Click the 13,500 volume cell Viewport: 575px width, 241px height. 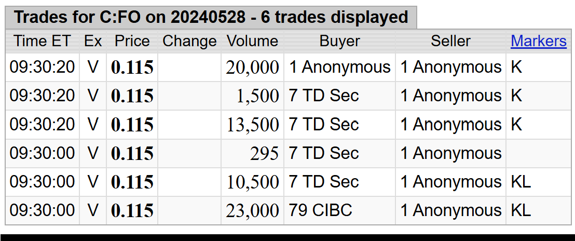point(252,125)
